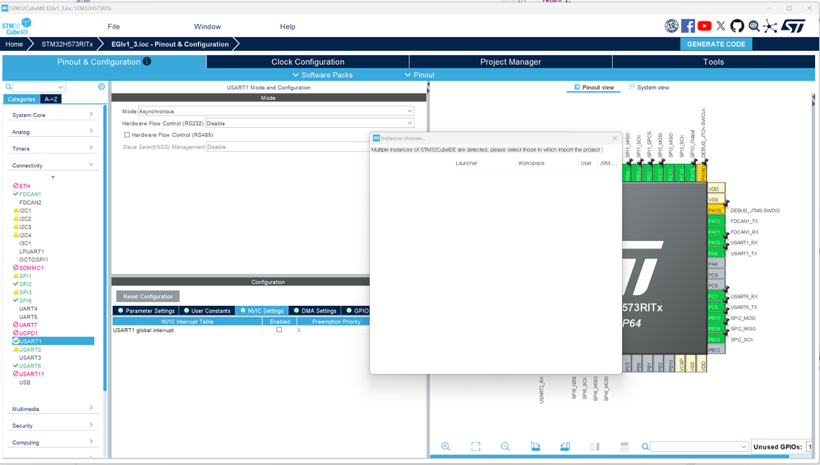
Task: Click the PB13 SPI2_SCK pin
Action: 716,340
